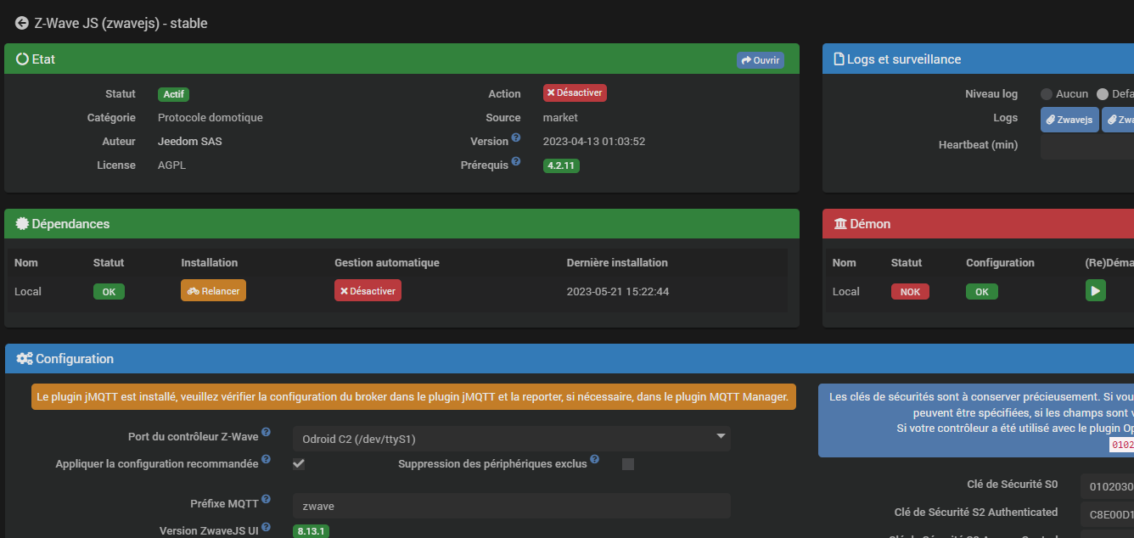This screenshot has height=538, width=1134.
Task: Uncheck Appliquer la configuration recommandée checkbox
Action: coord(299,464)
